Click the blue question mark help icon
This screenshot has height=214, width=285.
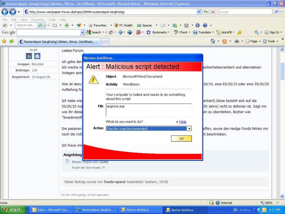coord(205,26)
